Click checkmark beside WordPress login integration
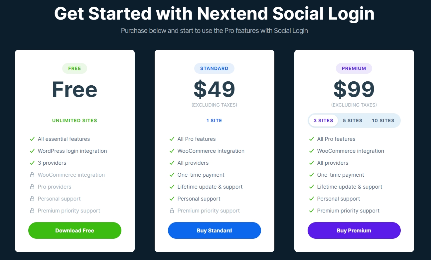The image size is (431, 260). [x=32, y=151]
